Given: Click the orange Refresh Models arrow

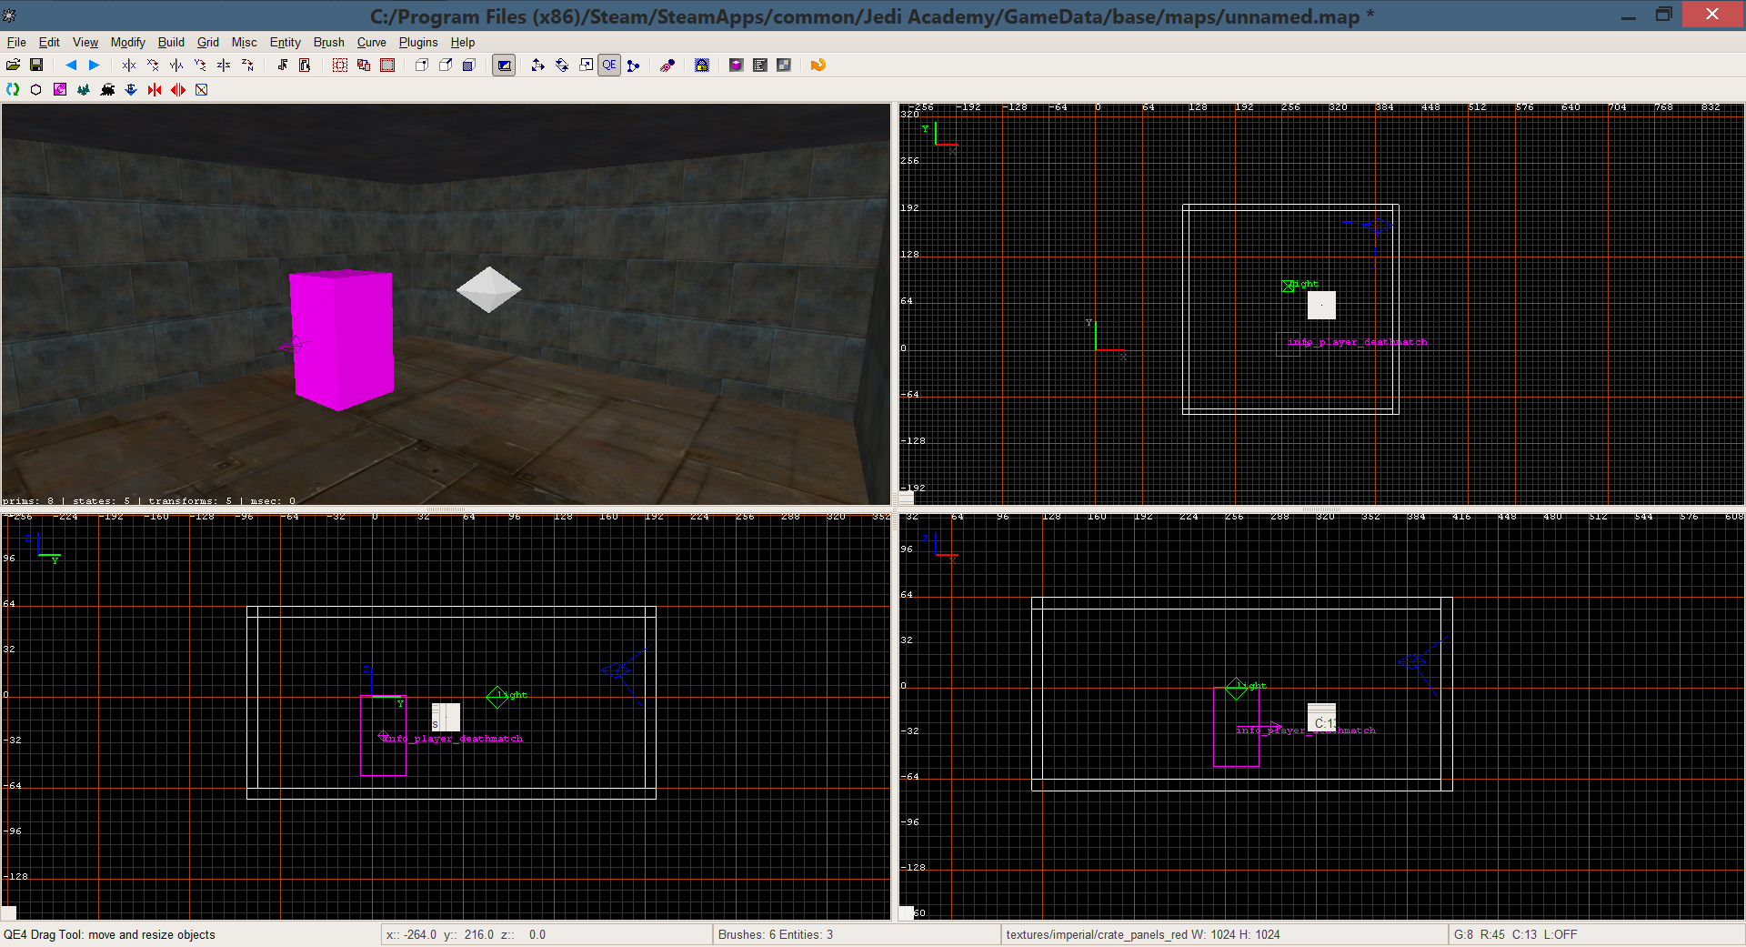Looking at the screenshot, I should click(x=818, y=65).
